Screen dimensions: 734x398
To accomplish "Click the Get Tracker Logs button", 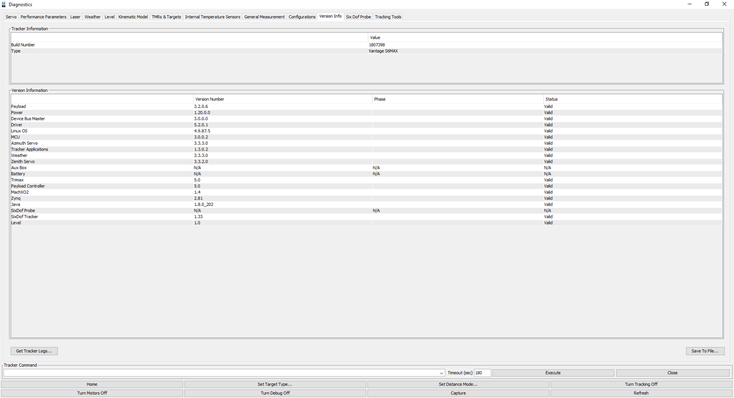I will 34,351.
